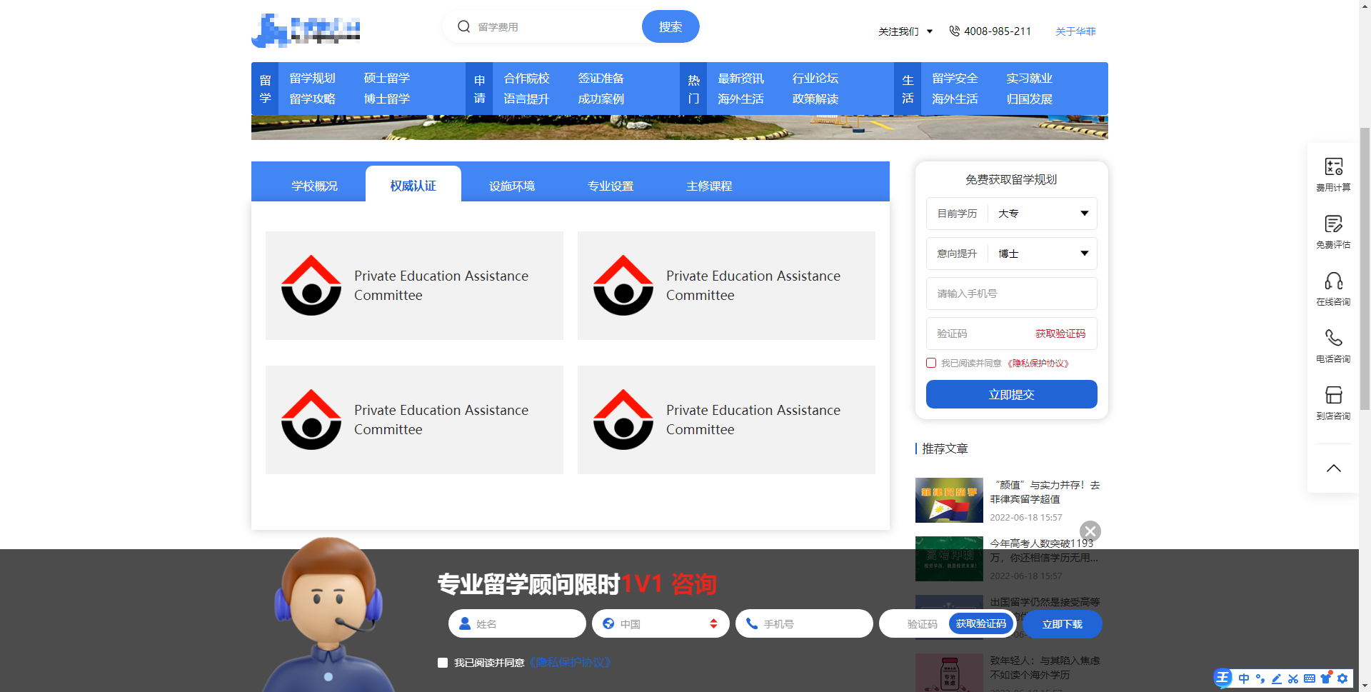Viewport: 1371px width, 692px height.
Task: Open the 归国发展 nav item
Action: pos(1029,99)
